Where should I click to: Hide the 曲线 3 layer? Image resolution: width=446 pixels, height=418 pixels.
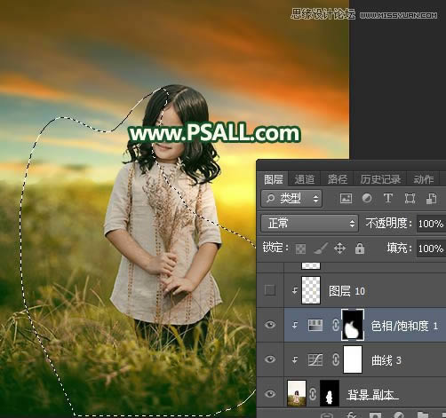pyautogui.click(x=270, y=359)
